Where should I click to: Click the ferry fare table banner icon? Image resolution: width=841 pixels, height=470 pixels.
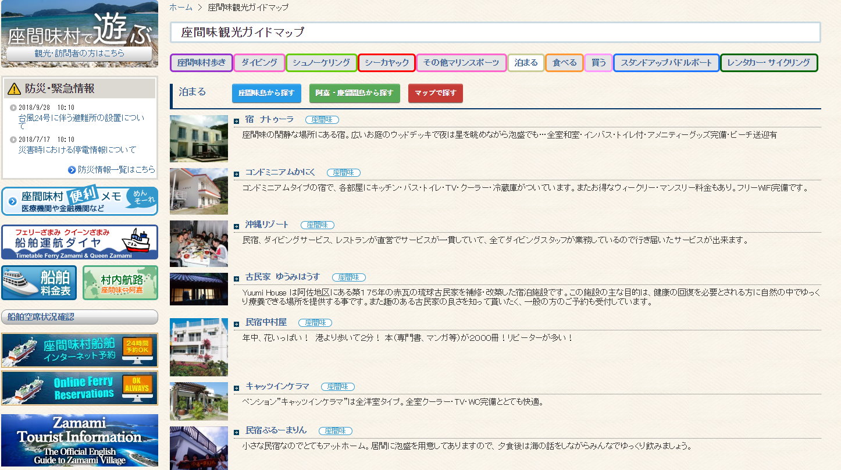pyautogui.click(x=39, y=283)
